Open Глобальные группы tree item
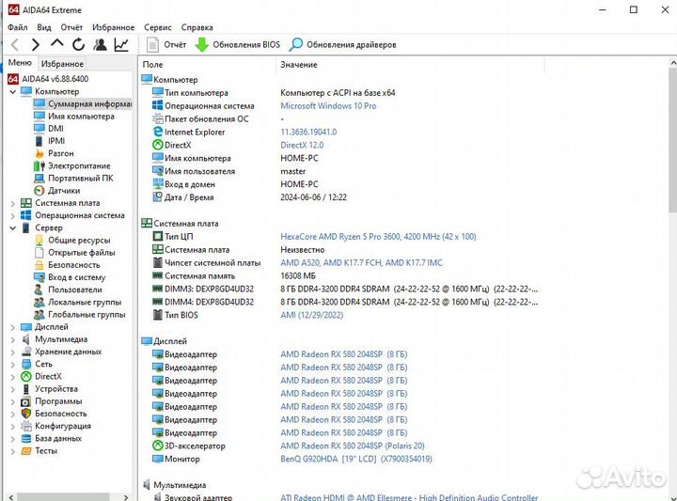This screenshot has height=501, width=677. [80, 315]
